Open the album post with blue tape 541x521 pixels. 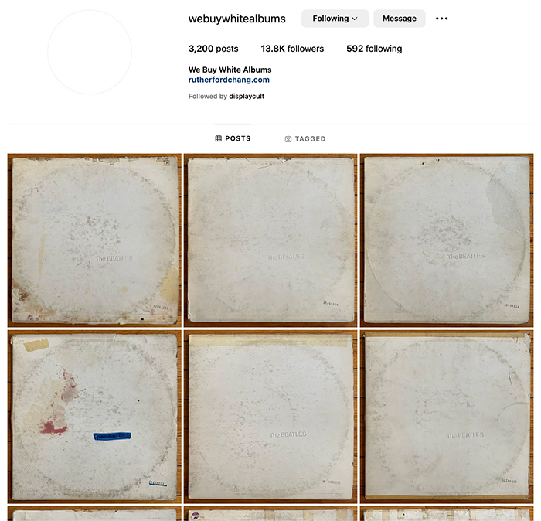pyautogui.click(x=94, y=417)
